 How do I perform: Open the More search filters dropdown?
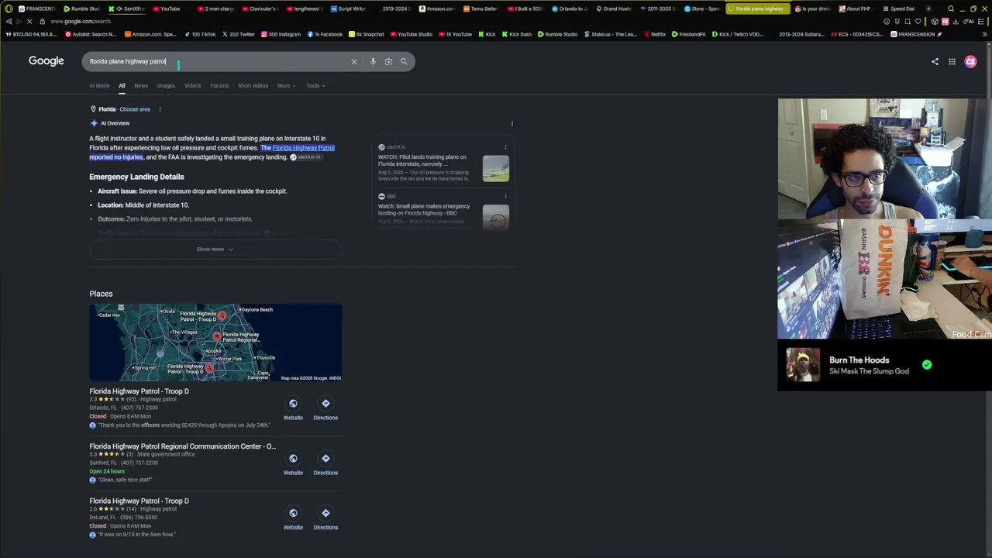(286, 86)
